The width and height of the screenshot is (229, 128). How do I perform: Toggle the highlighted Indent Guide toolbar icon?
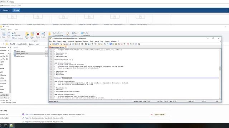[x=111, y=44]
